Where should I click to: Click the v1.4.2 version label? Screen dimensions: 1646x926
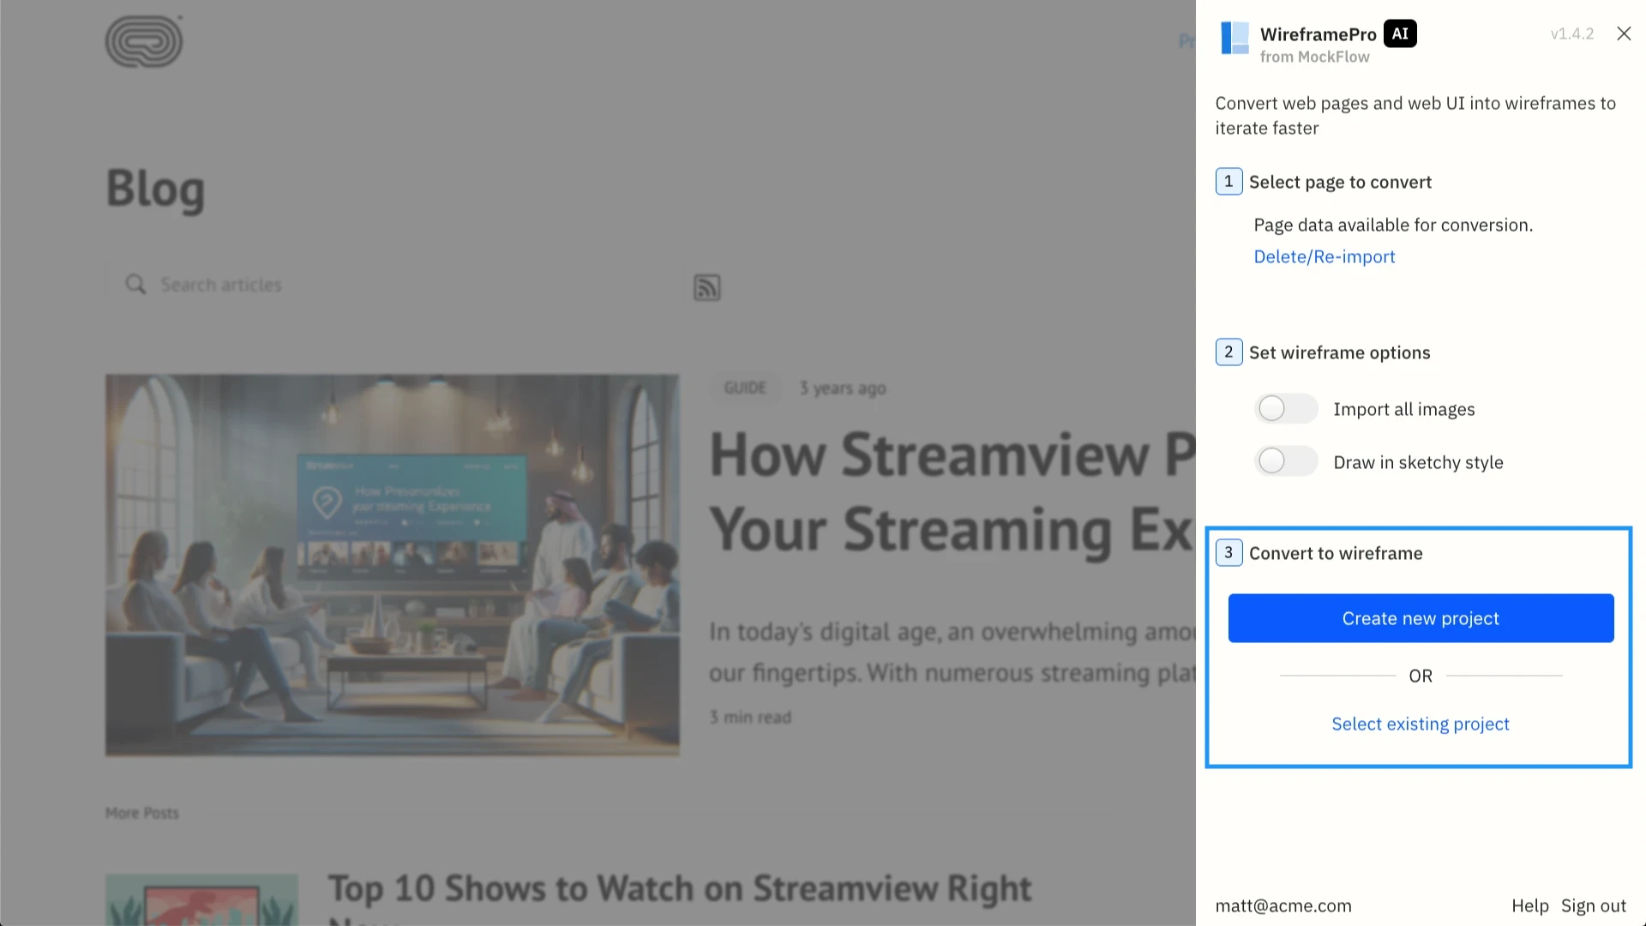1572,33
